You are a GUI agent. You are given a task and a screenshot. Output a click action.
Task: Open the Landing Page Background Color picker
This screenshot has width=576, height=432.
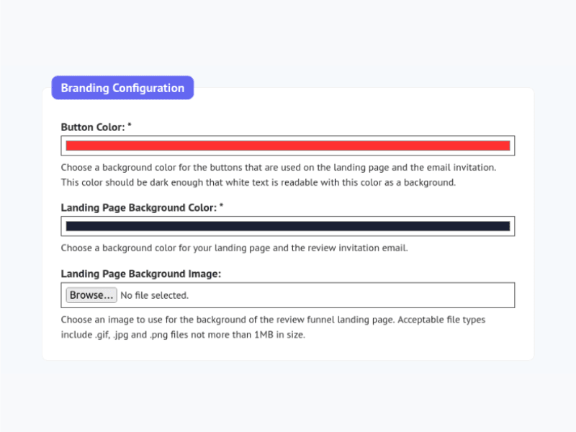pos(288,226)
